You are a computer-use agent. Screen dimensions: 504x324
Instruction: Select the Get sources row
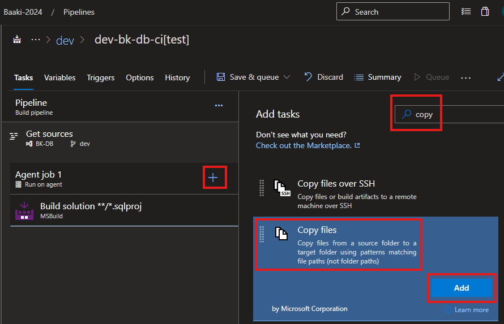pyautogui.click(x=120, y=139)
